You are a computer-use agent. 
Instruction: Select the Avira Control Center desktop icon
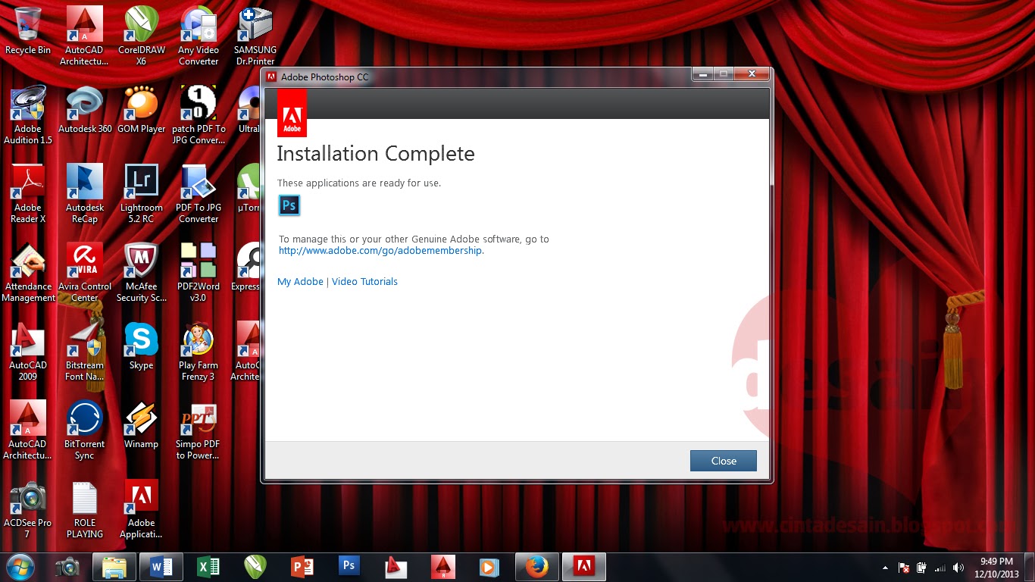click(x=85, y=272)
